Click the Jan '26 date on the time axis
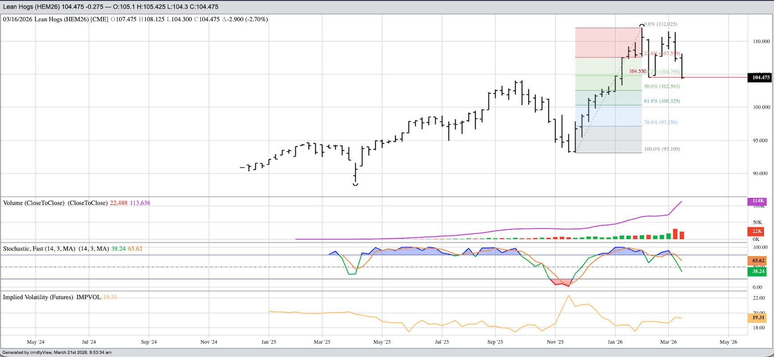The width and height of the screenshot is (774, 357). click(615, 342)
